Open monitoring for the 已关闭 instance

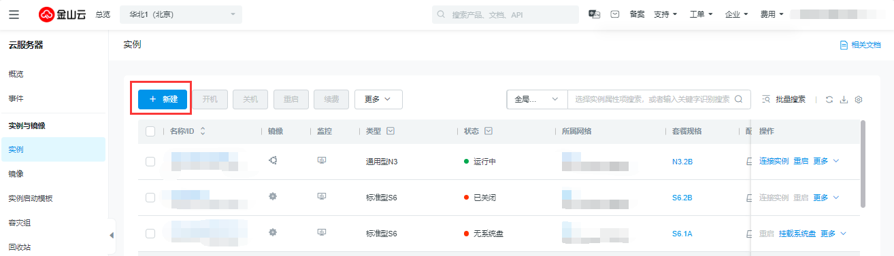tap(322, 197)
